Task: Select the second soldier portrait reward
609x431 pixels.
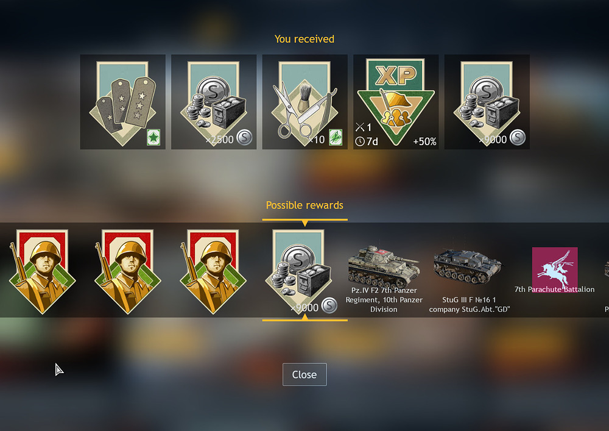Action: pos(128,271)
